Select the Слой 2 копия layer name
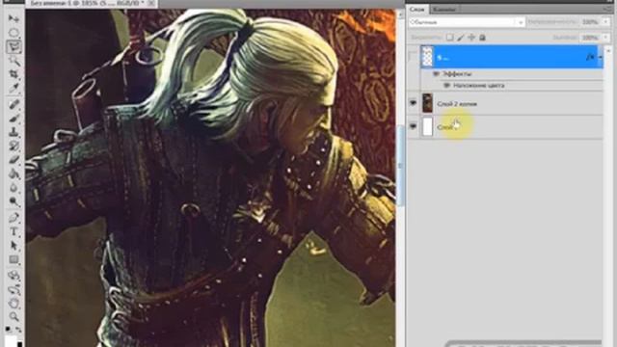Viewport: 617px width, 347px height. click(457, 104)
